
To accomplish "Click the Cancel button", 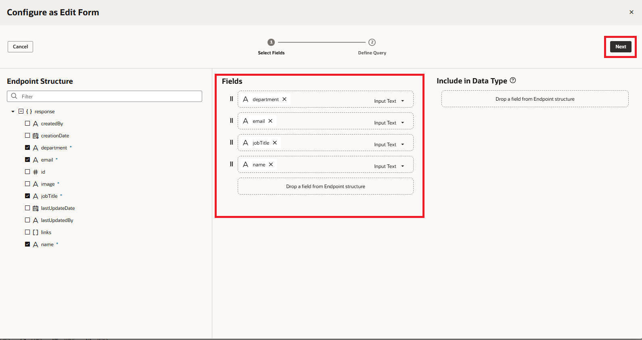I will pyautogui.click(x=20, y=47).
